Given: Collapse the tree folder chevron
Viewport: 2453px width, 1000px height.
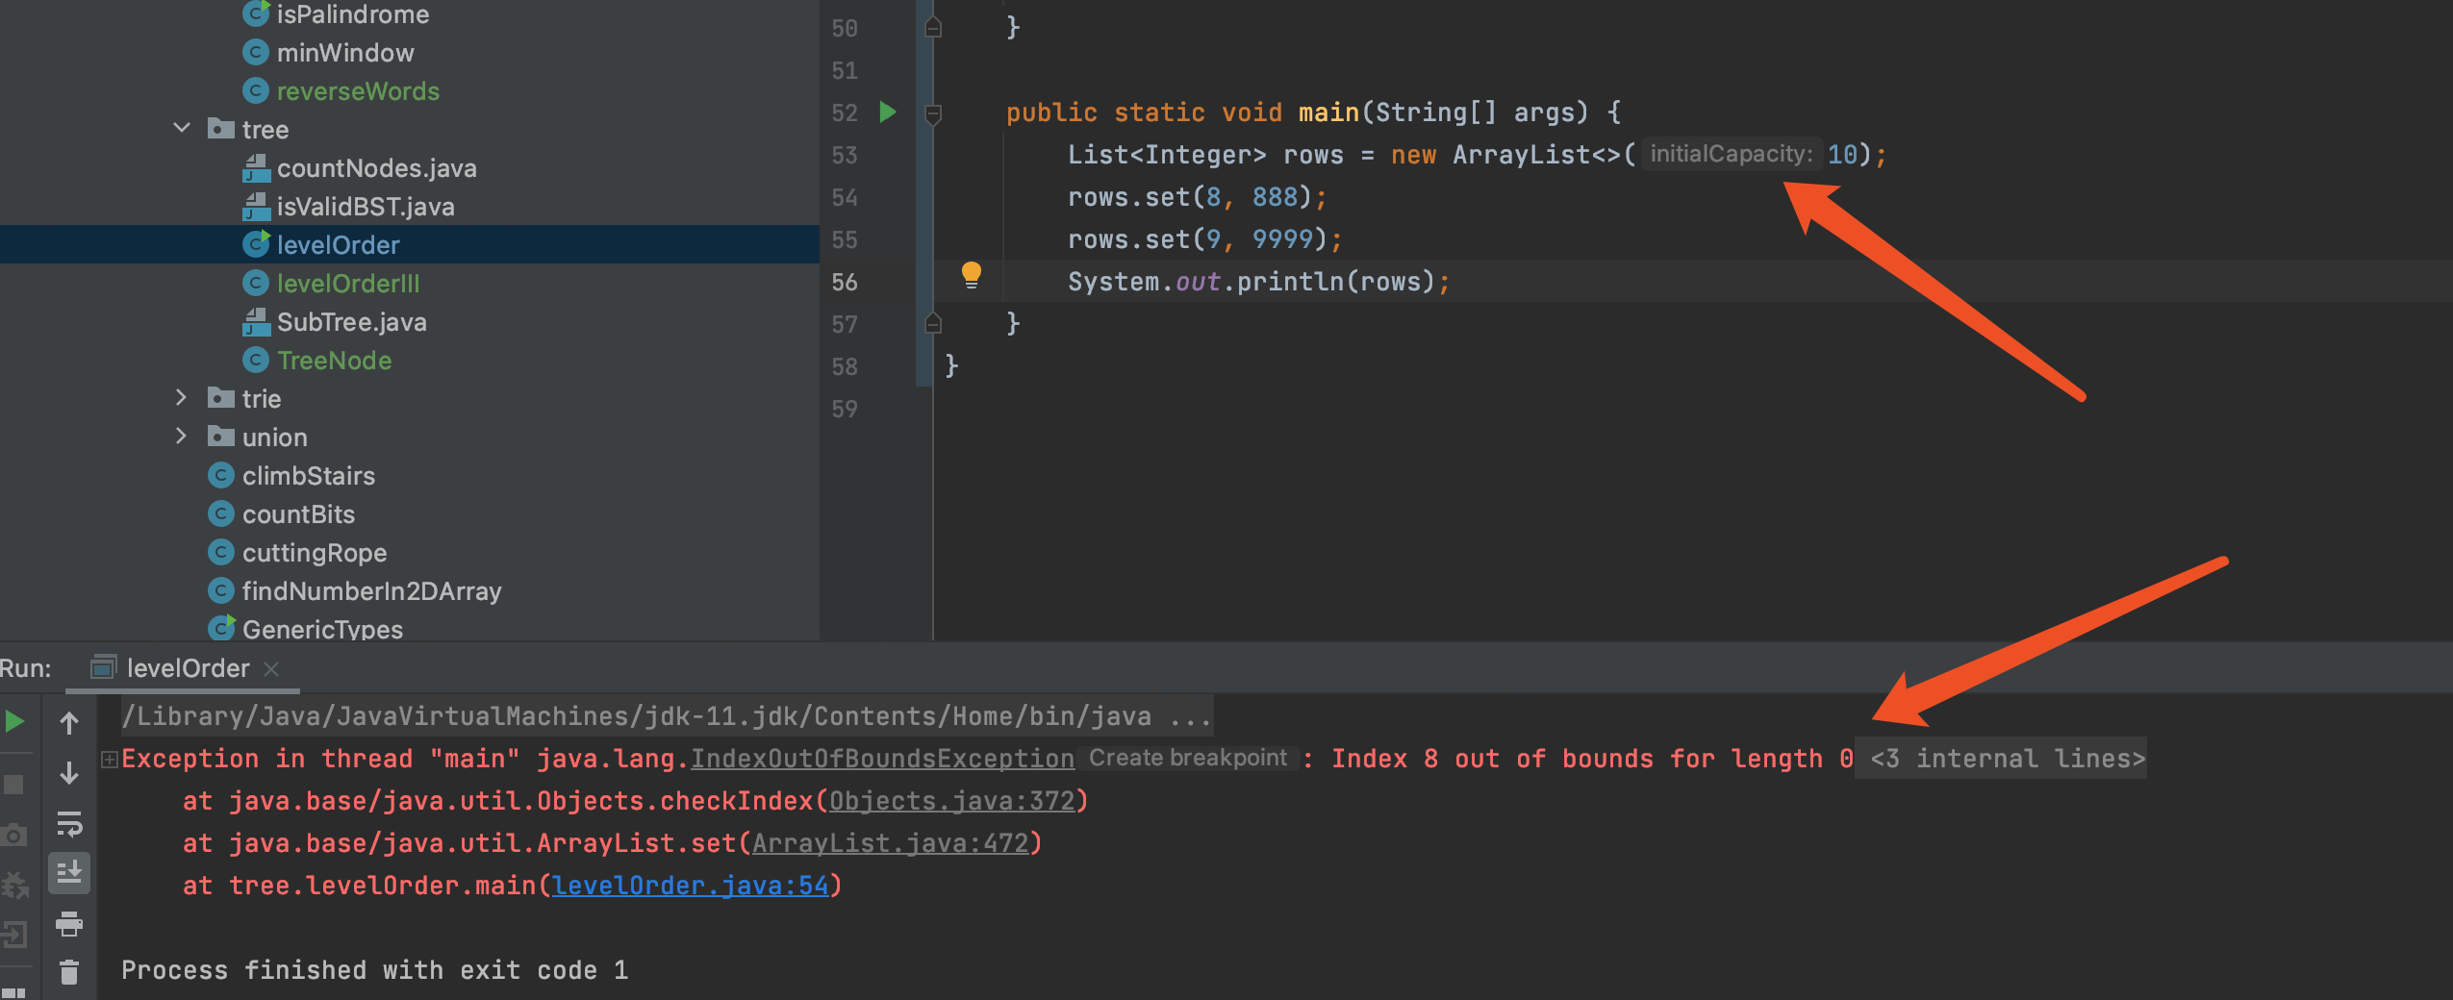Looking at the screenshot, I should pyautogui.click(x=182, y=128).
